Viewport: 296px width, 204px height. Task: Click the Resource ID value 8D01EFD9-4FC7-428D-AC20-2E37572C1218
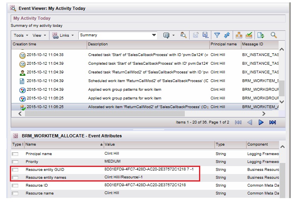[145, 185]
